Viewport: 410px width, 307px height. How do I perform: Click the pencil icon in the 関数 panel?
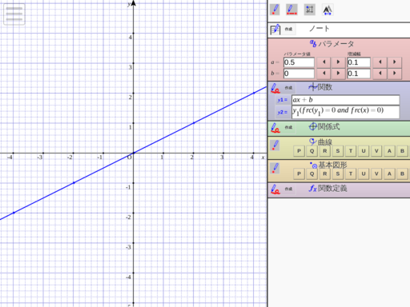[275, 88]
